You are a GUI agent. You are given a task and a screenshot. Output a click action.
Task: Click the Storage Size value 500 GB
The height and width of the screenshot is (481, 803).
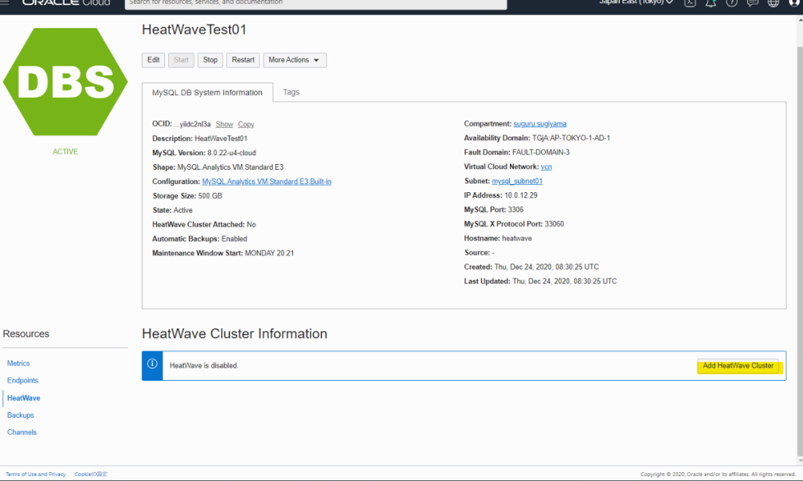tap(210, 196)
